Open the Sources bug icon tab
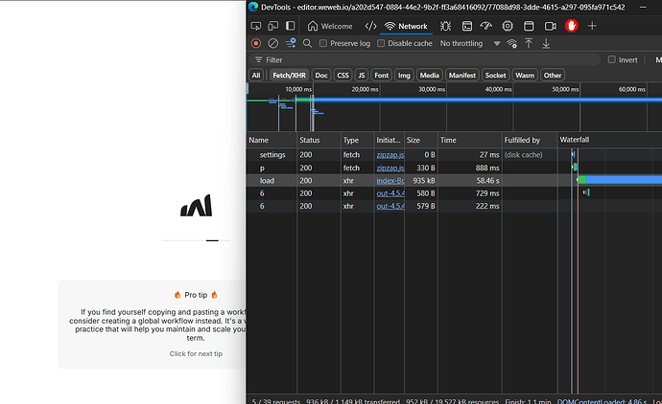662x404 pixels. click(x=445, y=26)
